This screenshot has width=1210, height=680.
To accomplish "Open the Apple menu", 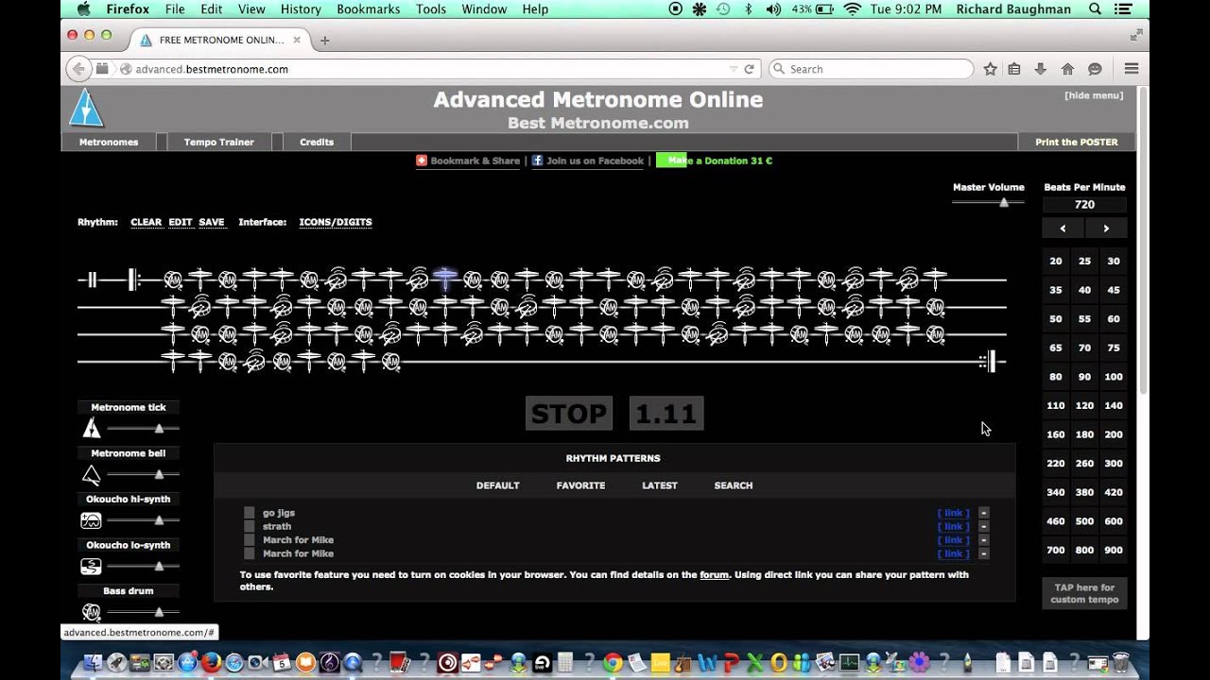I will coord(82,9).
